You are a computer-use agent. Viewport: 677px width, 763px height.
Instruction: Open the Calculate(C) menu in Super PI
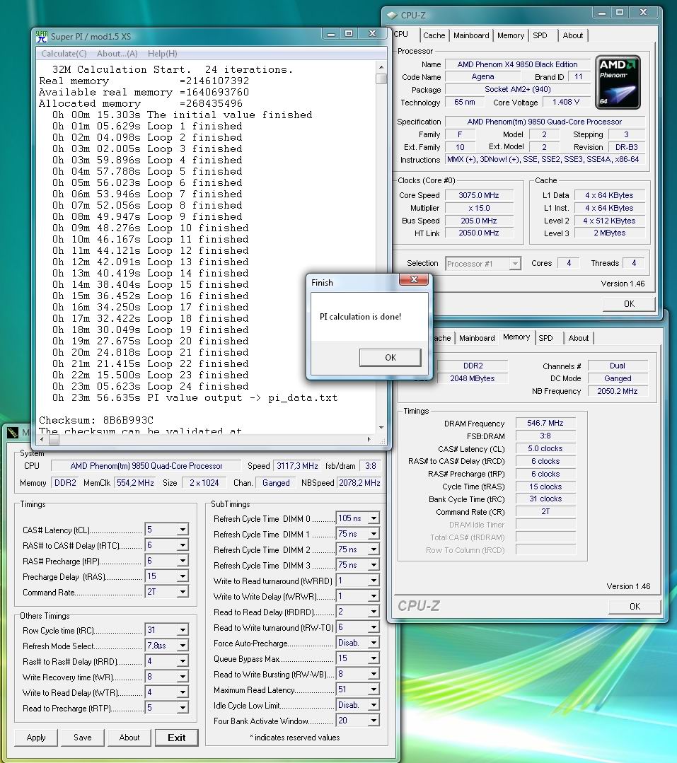(64, 54)
